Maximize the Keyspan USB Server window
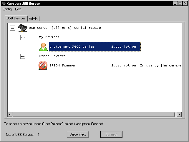 pos(180,4)
